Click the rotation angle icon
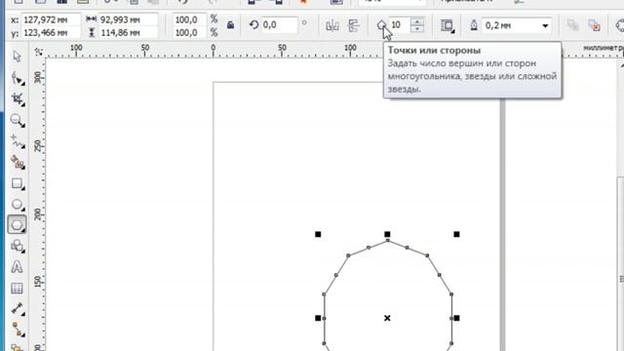Screen dimensions: 624x351 [253, 25]
